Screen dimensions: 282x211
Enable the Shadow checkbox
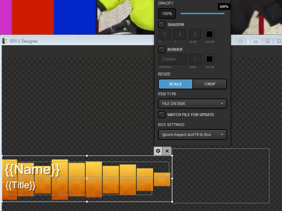(162, 25)
